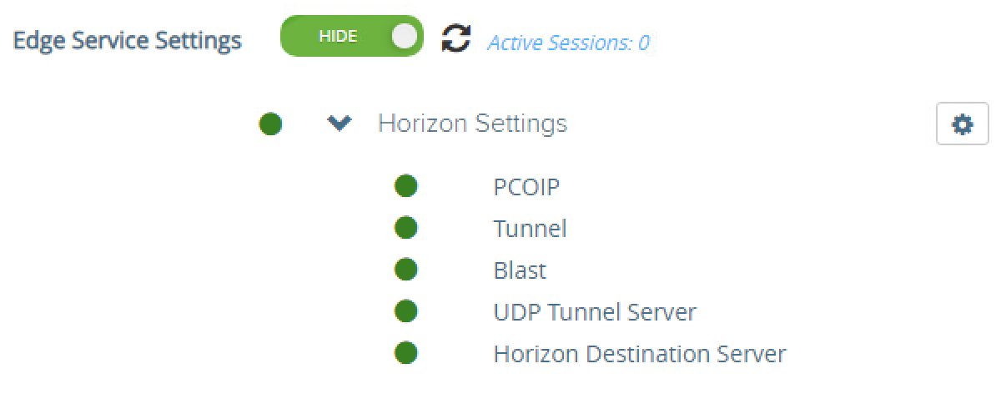Click the white knob on the HIDE switch
The width and height of the screenshot is (1001, 404).
click(403, 37)
